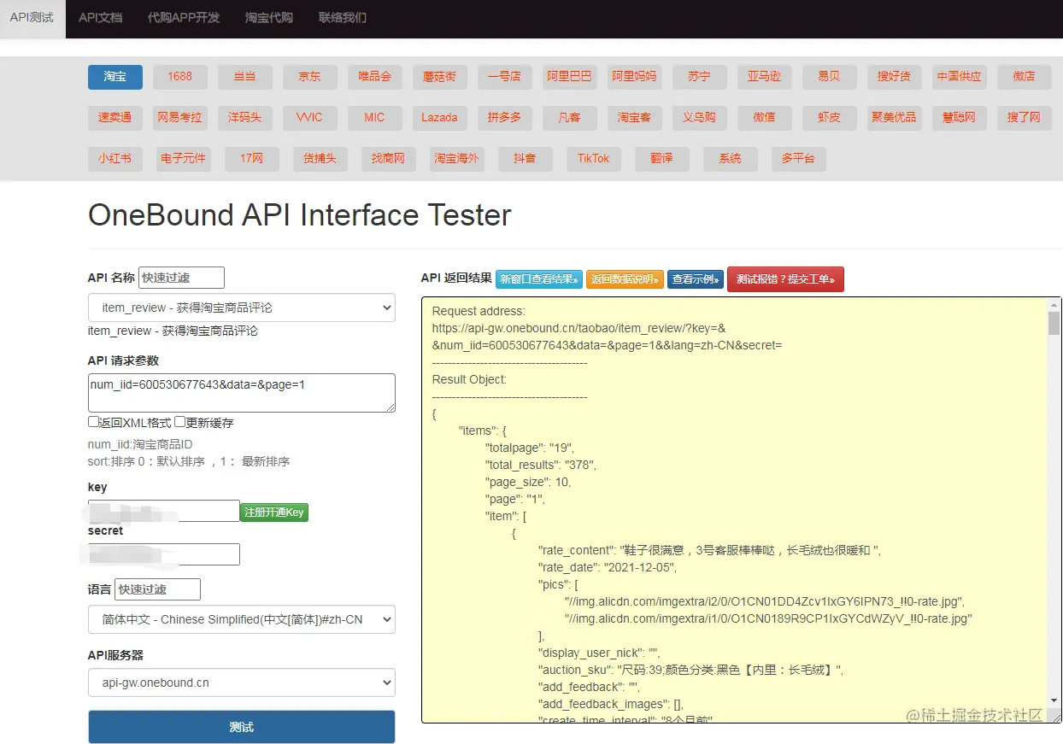Image resolution: width=1063 pixels, height=744 pixels.
Task: Click the 查看示例 button
Action: click(696, 278)
